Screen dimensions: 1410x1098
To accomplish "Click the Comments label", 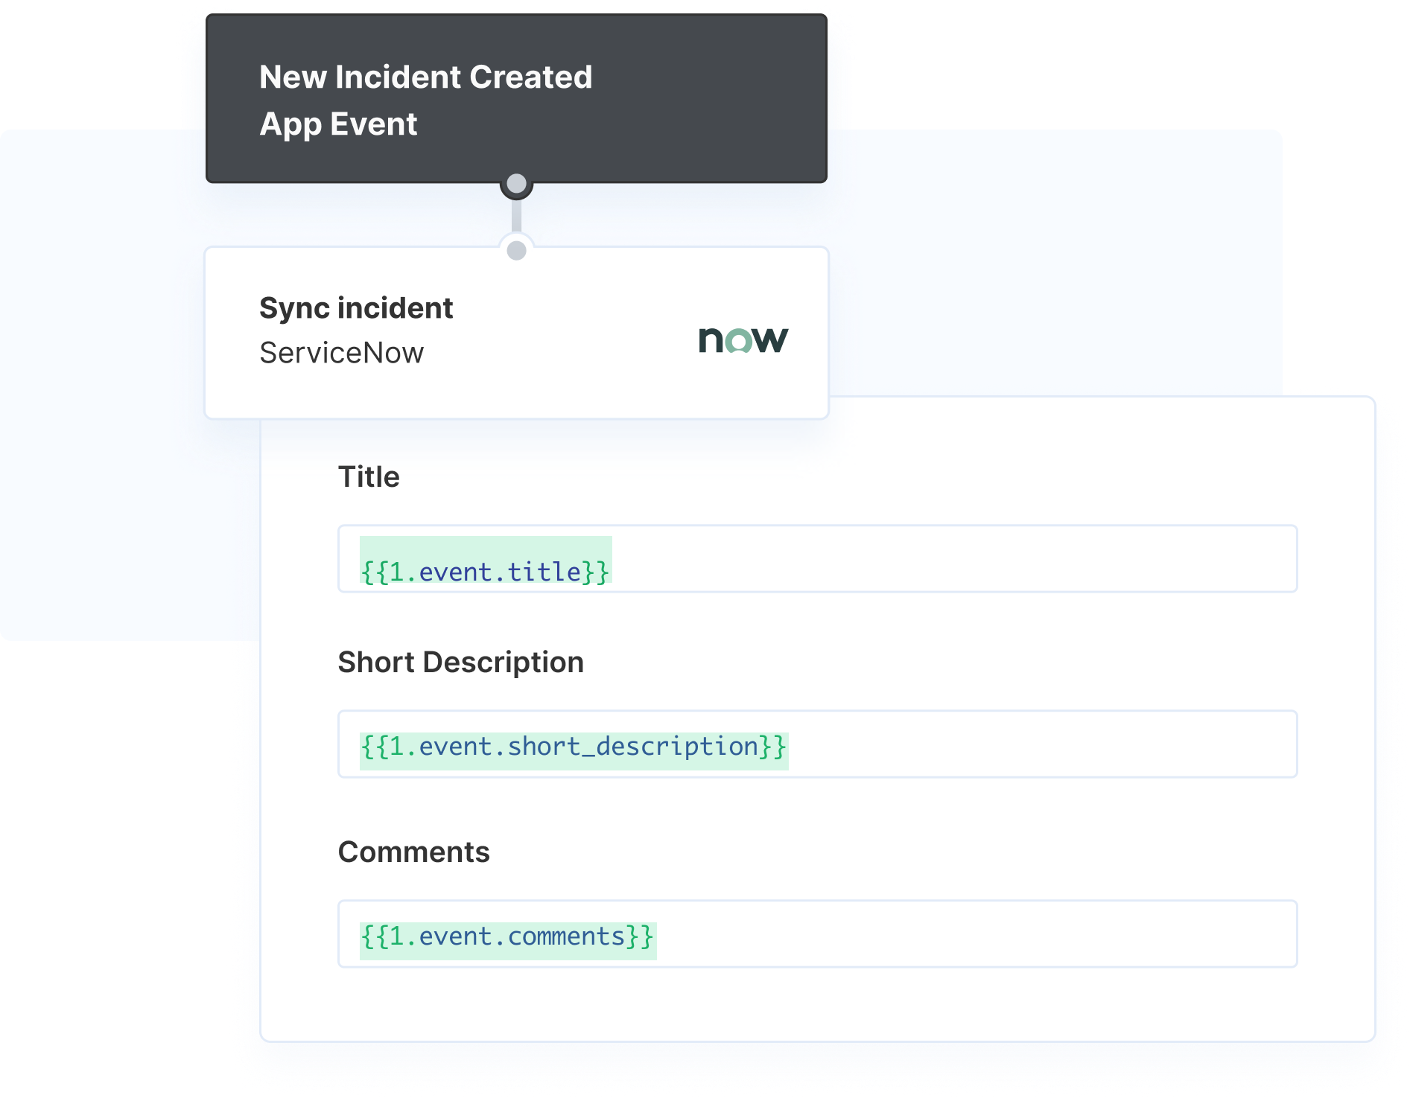I will click(x=414, y=852).
